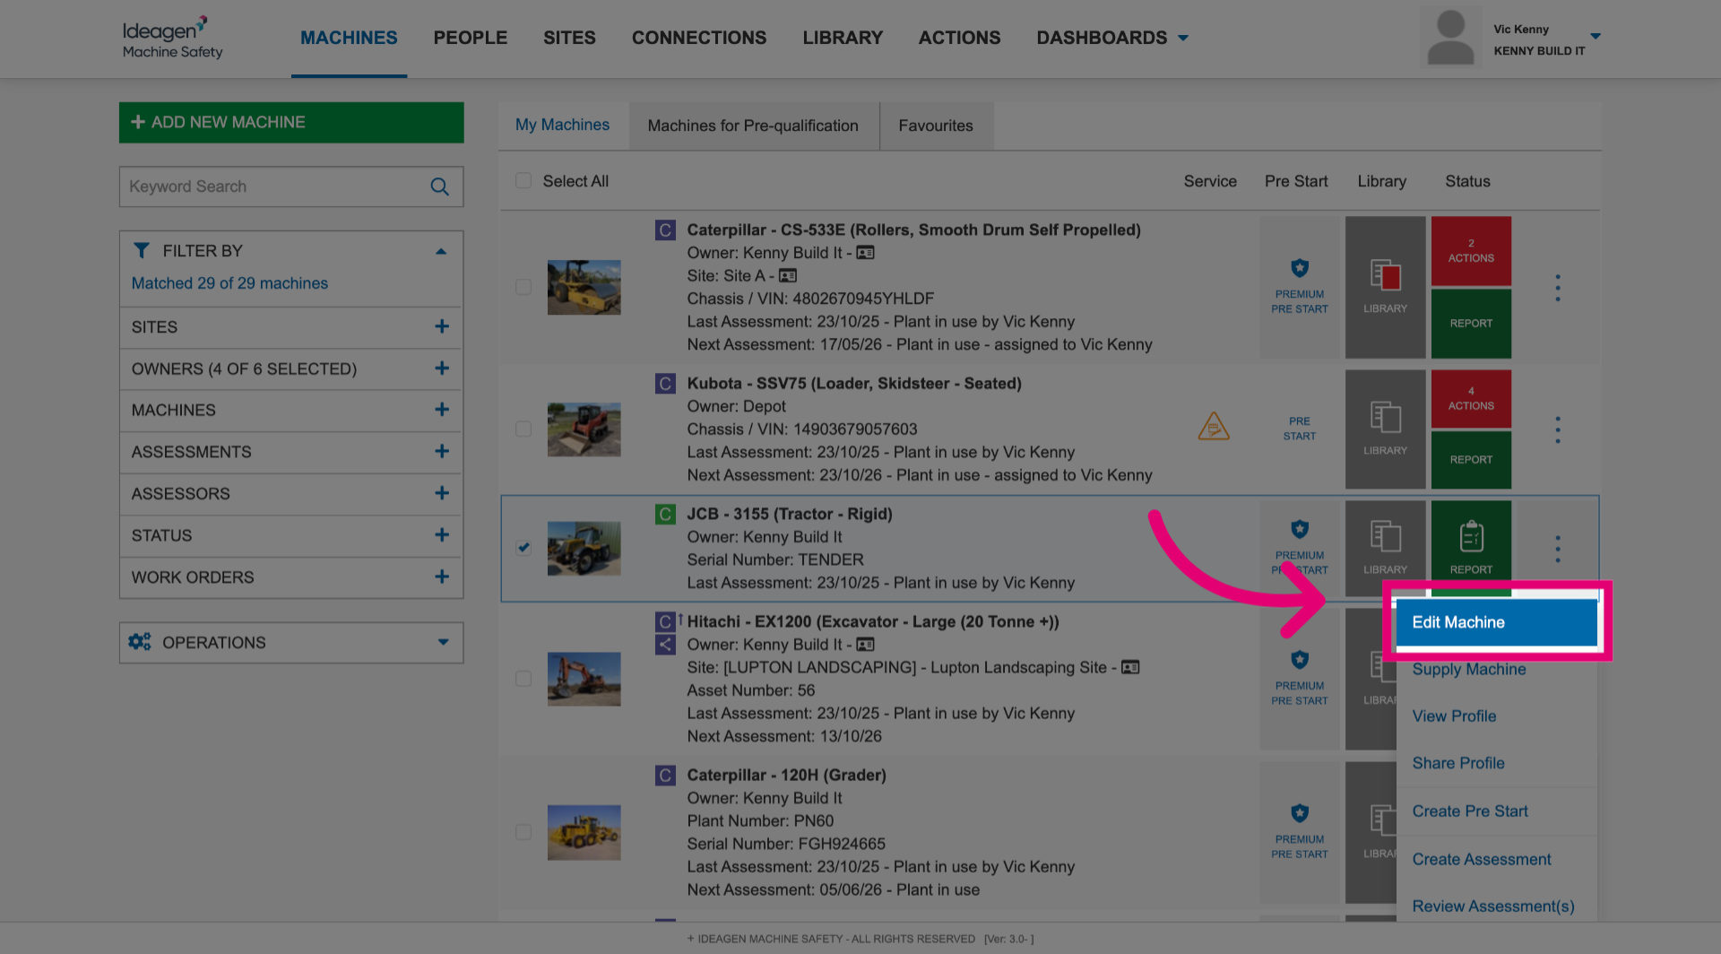The image size is (1721, 954).
Task: Open kebab menu for Caterpillar CS-533E
Action: coord(1558,288)
